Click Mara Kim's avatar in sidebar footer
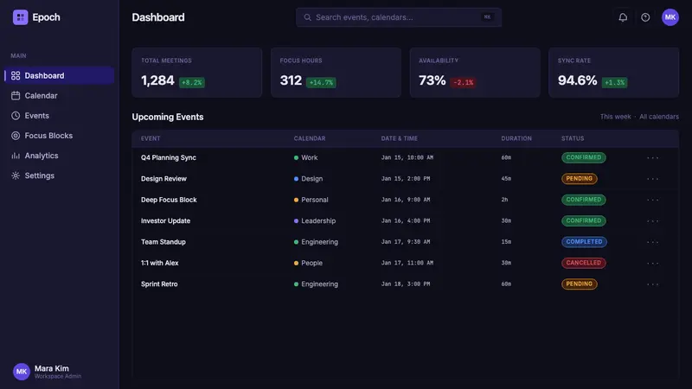 click(x=21, y=372)
